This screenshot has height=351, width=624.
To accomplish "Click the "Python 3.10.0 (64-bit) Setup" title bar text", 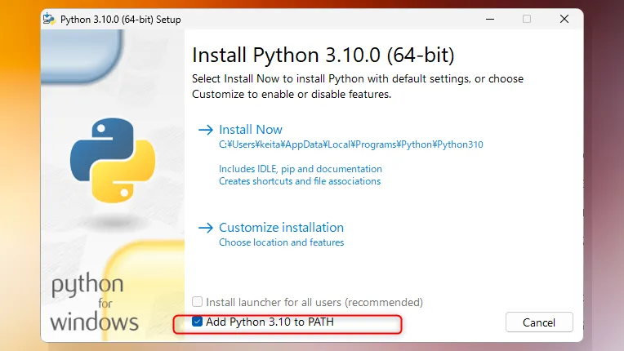I will point(121,20).
